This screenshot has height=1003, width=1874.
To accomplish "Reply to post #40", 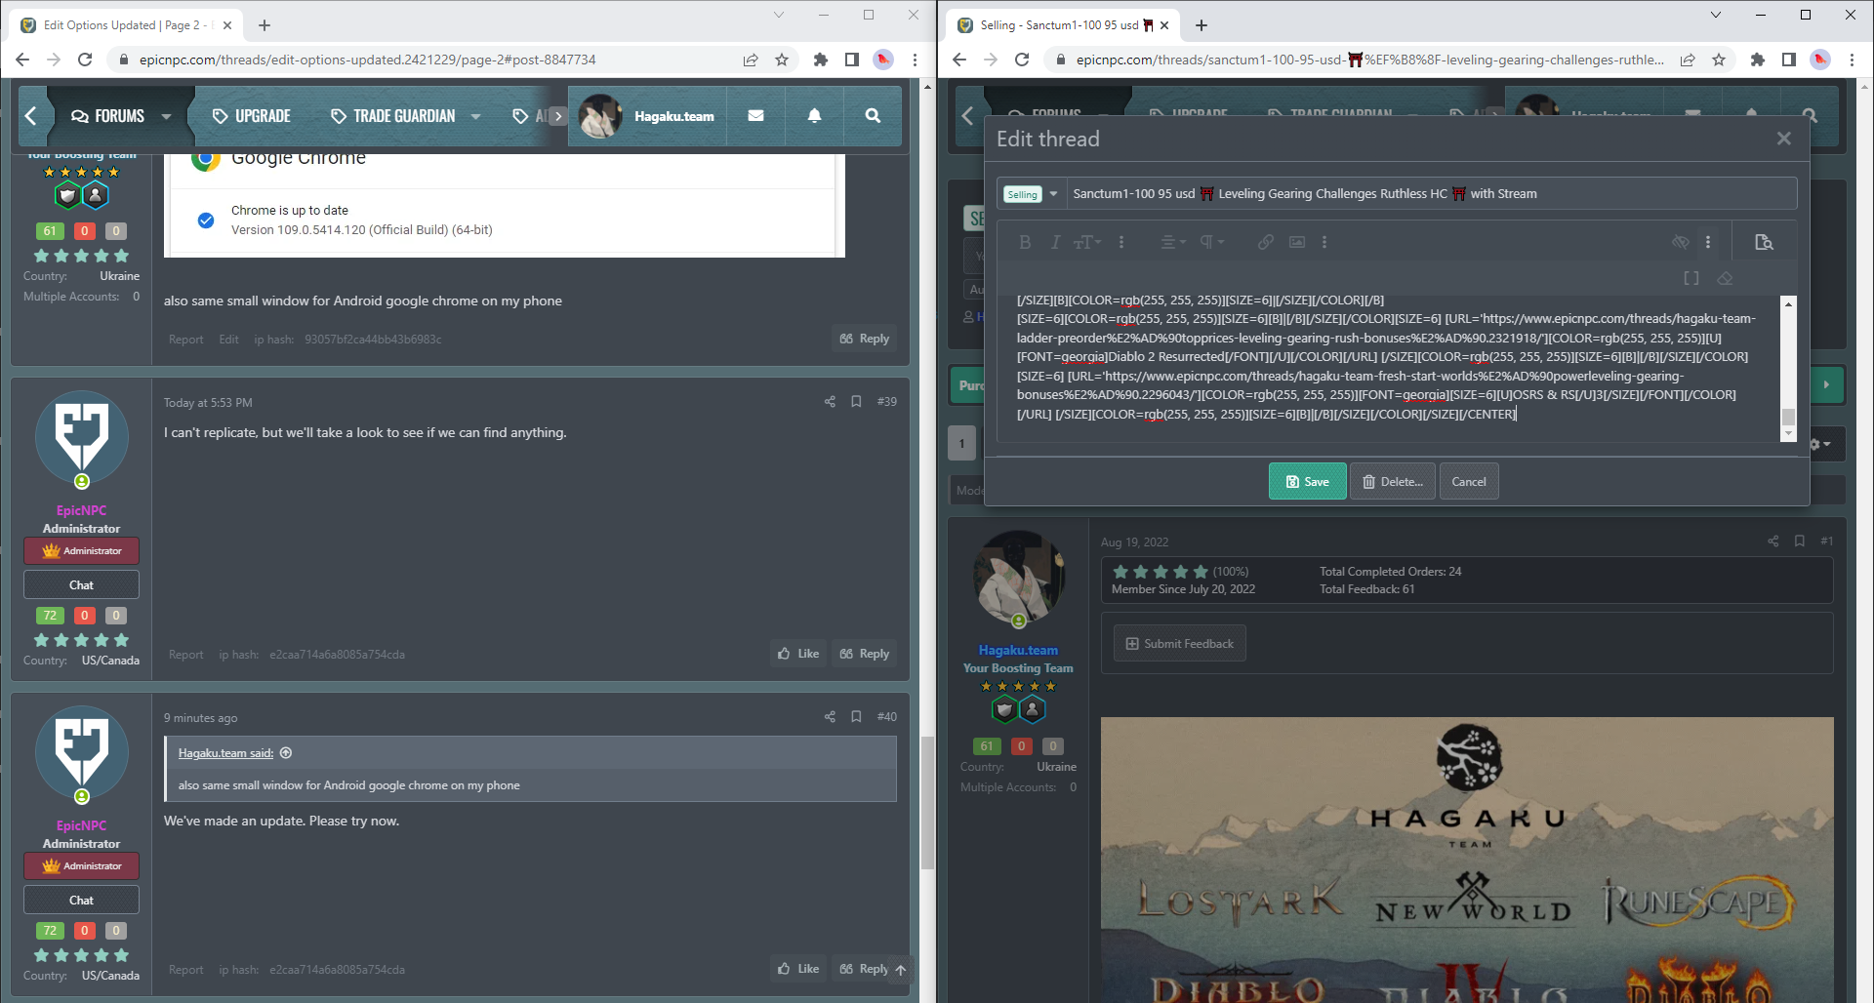I will point(865,969).
